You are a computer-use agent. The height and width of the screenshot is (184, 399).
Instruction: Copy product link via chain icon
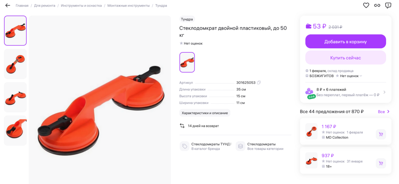click(377, 5)
